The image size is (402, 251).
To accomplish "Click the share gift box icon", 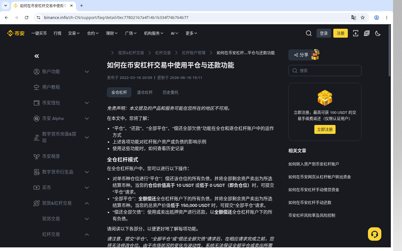I will [x=315, y=54].
